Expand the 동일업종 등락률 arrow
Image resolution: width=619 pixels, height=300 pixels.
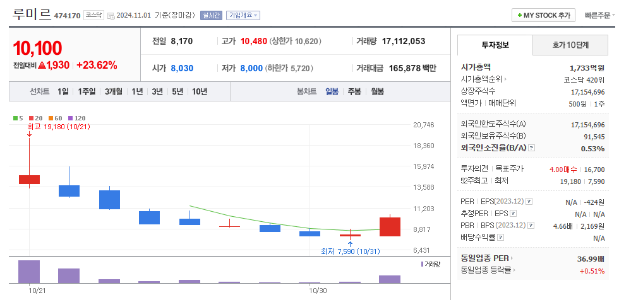click(x=515, y=270)
